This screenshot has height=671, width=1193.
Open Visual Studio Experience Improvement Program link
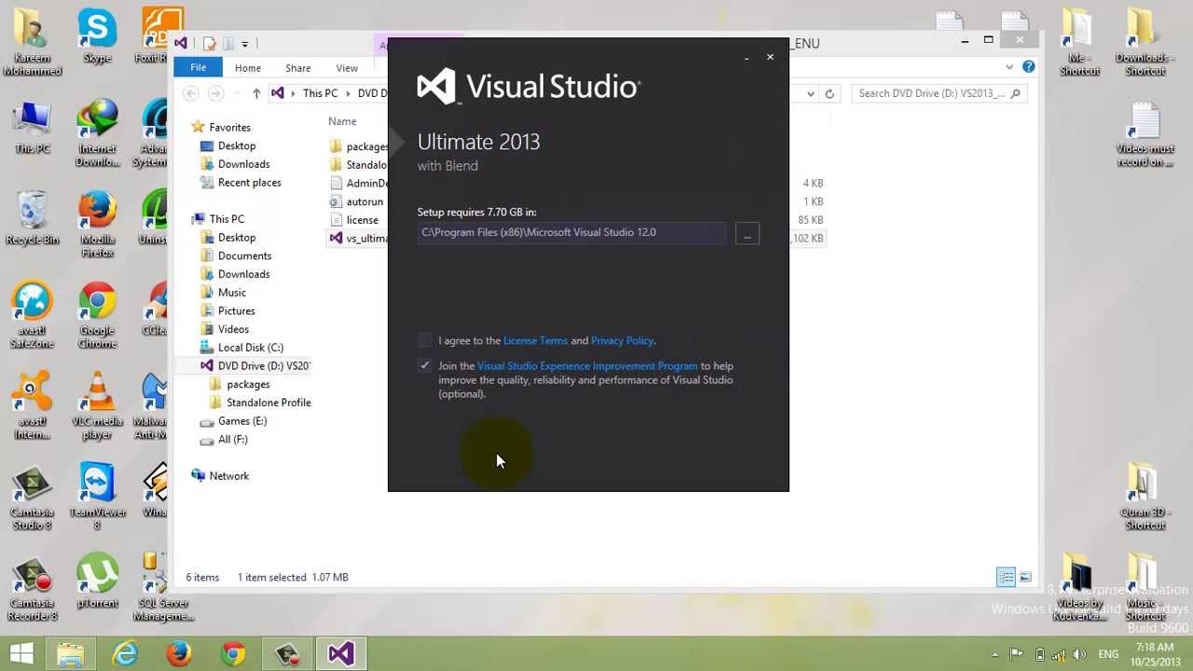[x=587, y=365]
